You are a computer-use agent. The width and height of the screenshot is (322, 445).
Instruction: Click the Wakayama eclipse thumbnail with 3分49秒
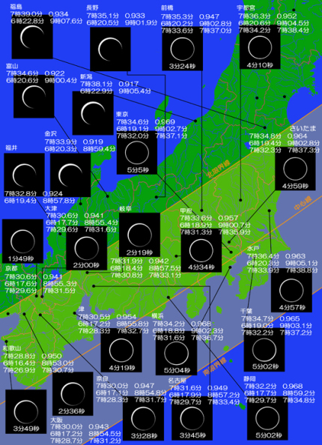(25, 411)
